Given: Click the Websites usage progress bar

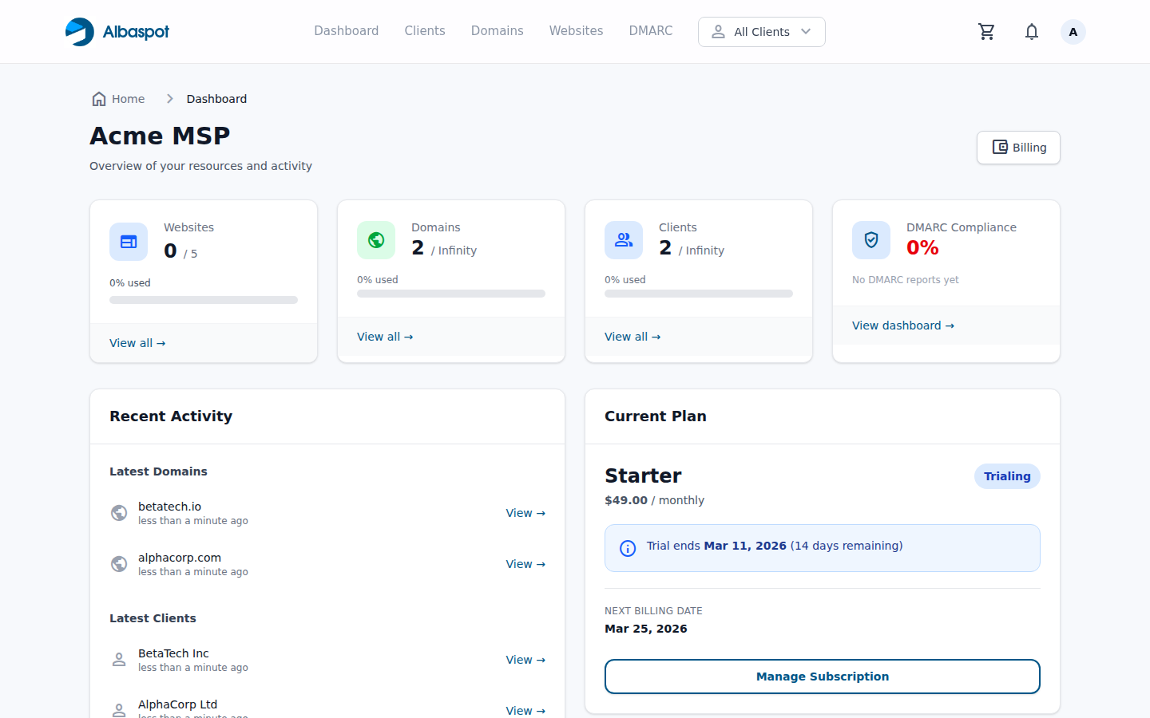Looking at the screenshot, I should [x=203, y=299].
